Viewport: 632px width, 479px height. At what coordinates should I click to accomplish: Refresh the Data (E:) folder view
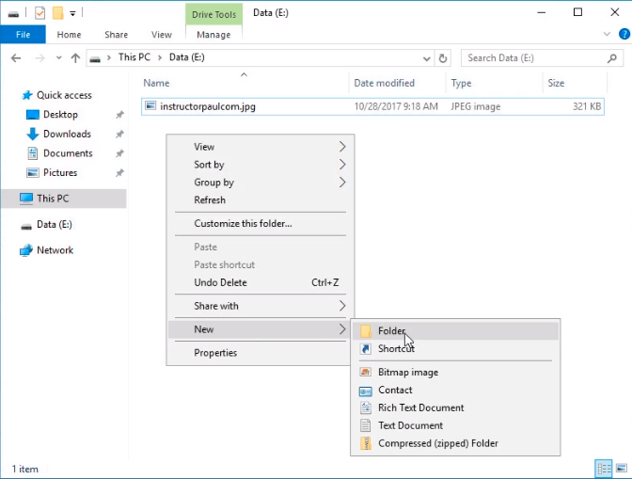click(x=443, y=57)
